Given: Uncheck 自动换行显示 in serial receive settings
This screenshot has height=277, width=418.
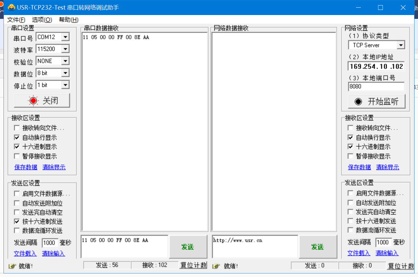Looking at the screenshot, I should click(x=17, y=138).
